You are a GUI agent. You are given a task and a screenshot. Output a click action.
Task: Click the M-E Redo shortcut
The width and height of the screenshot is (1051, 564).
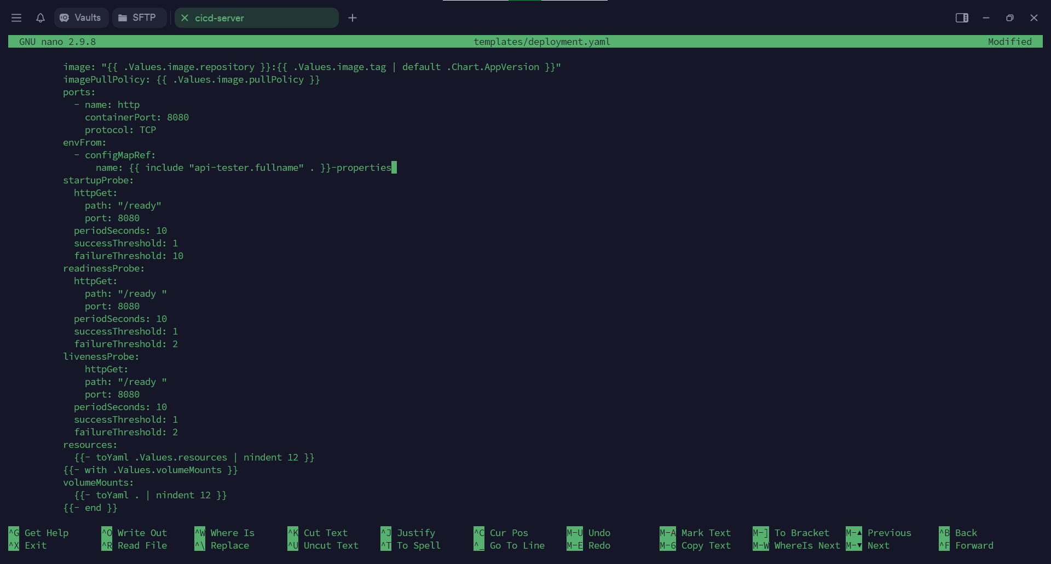click(588, 545)
